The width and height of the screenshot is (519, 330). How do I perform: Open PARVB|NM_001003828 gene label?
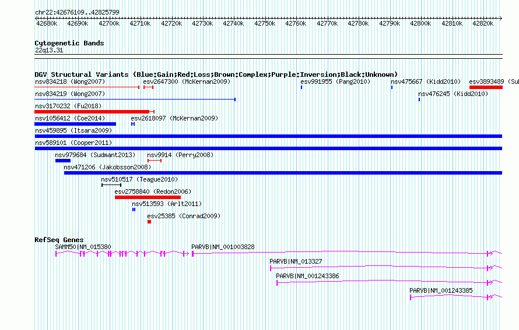(x=223, y=247)
